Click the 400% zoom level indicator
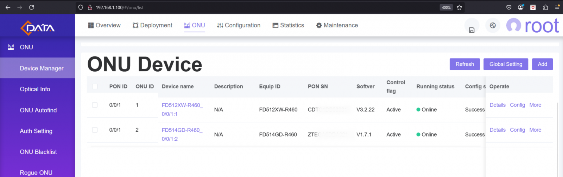The height and width of the screenshot is (177, 563). pos(446,7)
